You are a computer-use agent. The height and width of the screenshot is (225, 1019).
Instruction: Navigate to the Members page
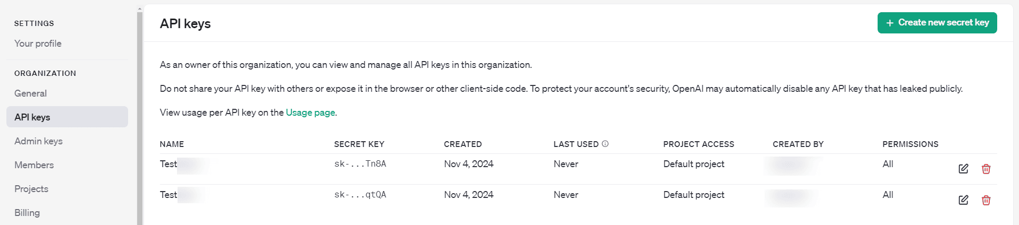point(34,165)
